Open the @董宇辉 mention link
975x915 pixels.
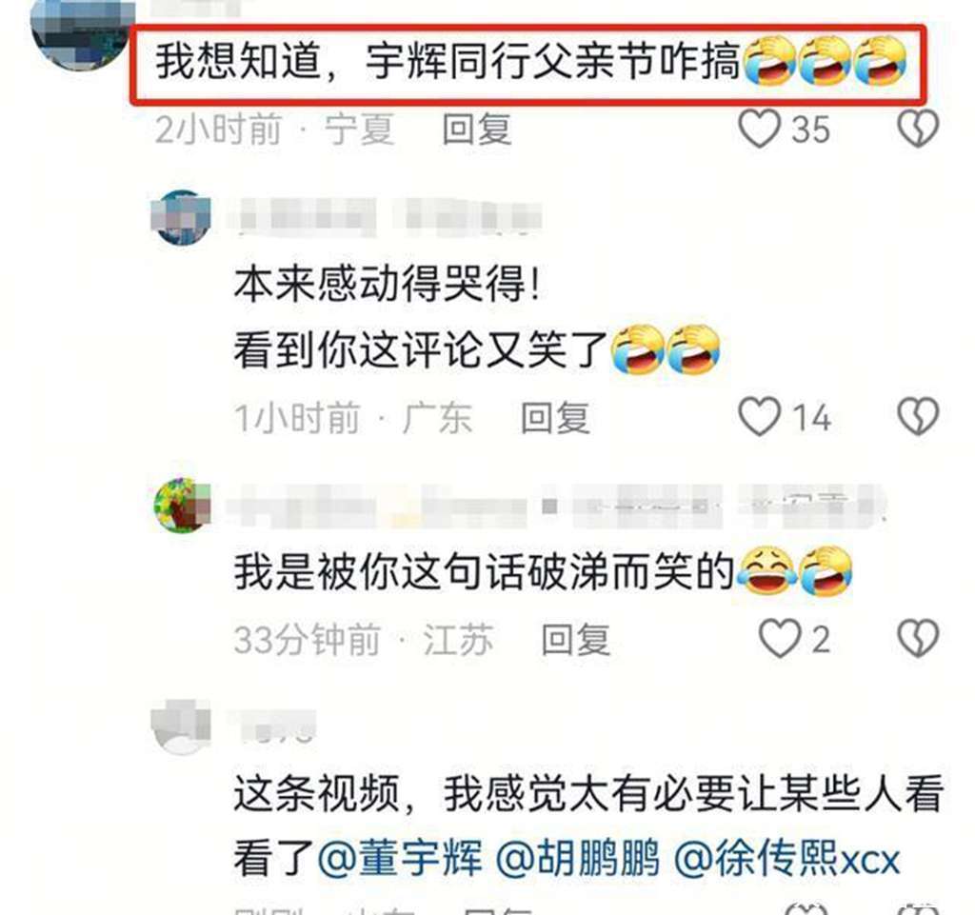[x=400, y=859]
